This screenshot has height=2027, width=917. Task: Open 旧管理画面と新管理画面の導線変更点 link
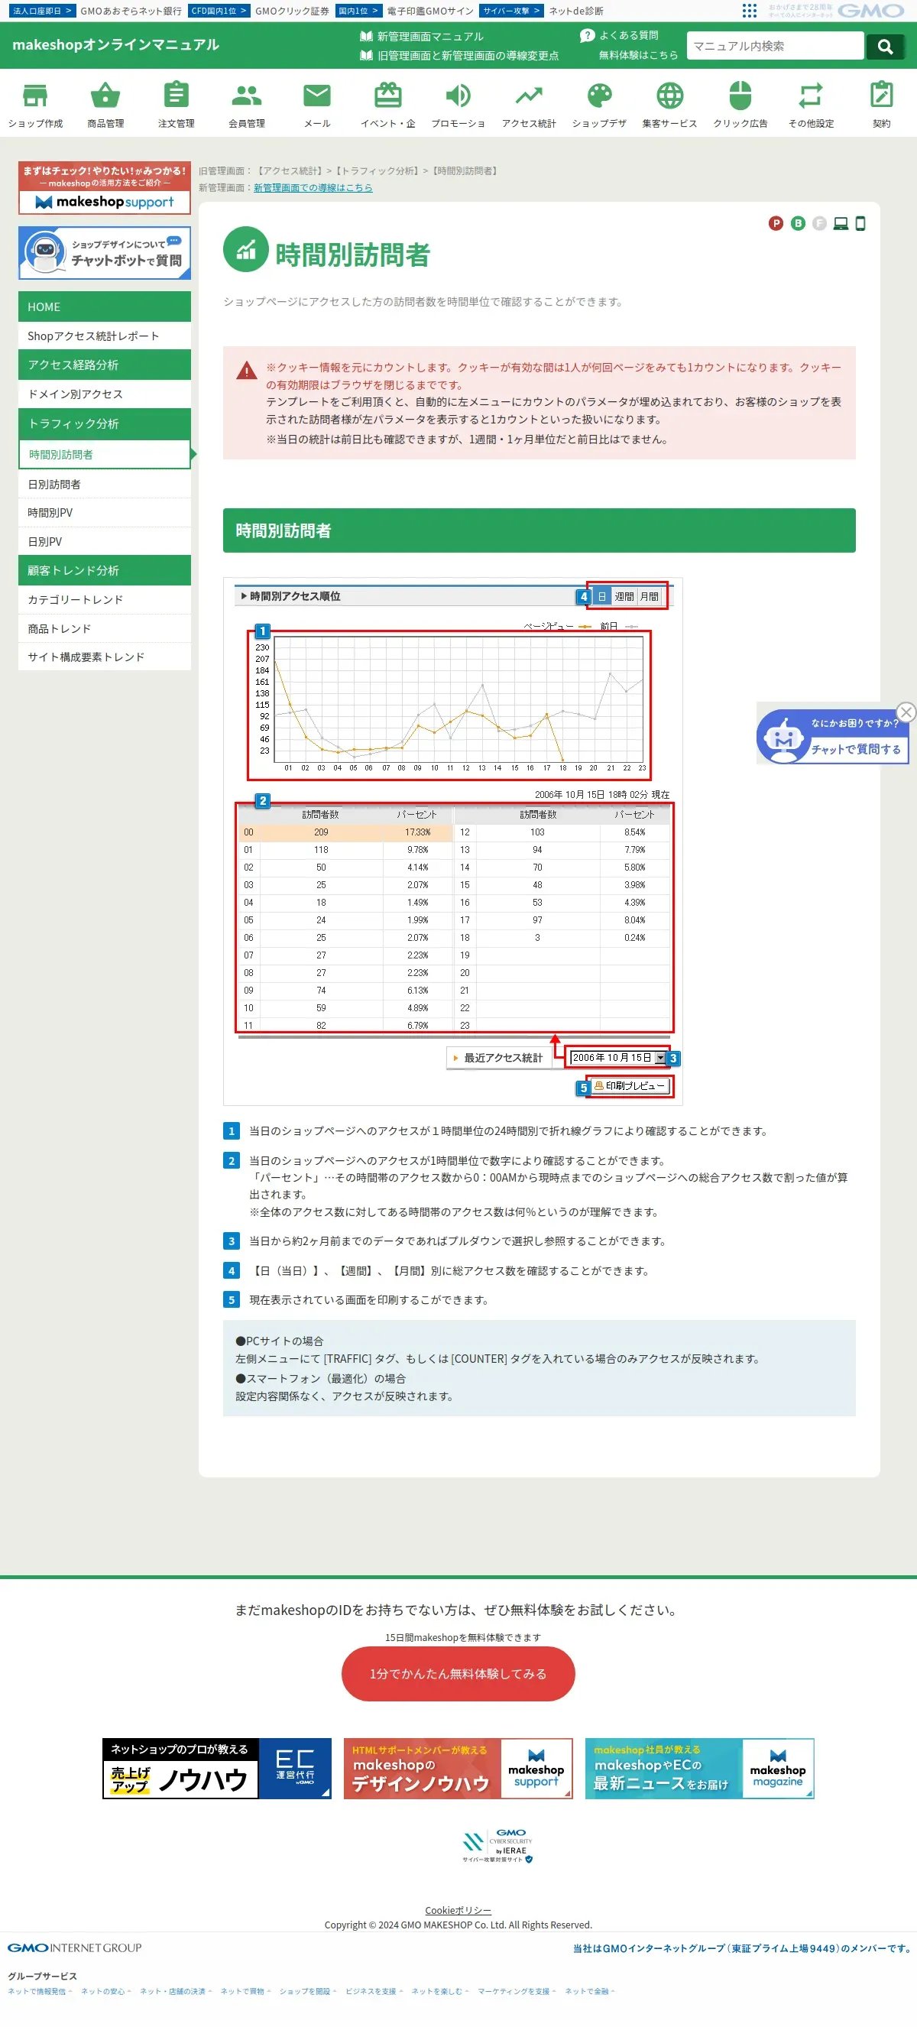click(459, 56)
